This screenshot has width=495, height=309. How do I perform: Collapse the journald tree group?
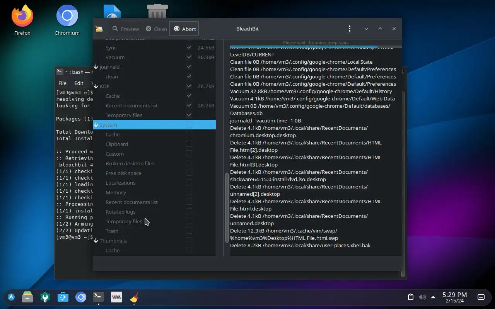(96, 67)
